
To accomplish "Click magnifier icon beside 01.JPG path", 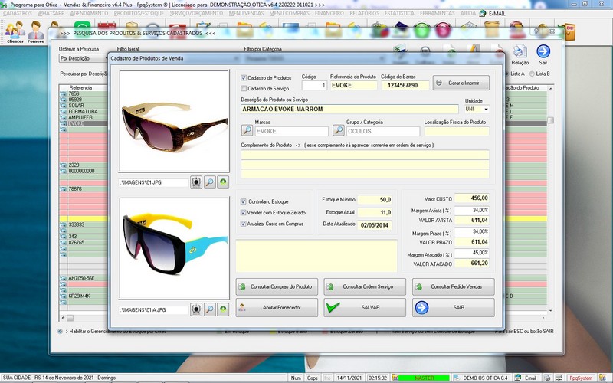I will pos(209,182).
